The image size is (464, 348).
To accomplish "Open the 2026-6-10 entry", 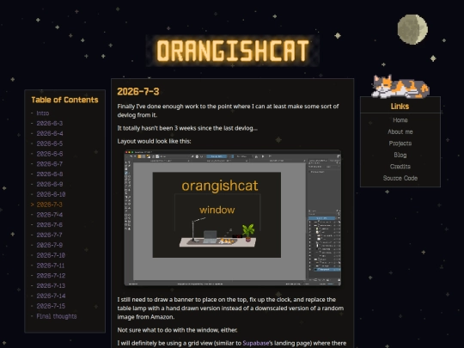I will coord(51,194).
